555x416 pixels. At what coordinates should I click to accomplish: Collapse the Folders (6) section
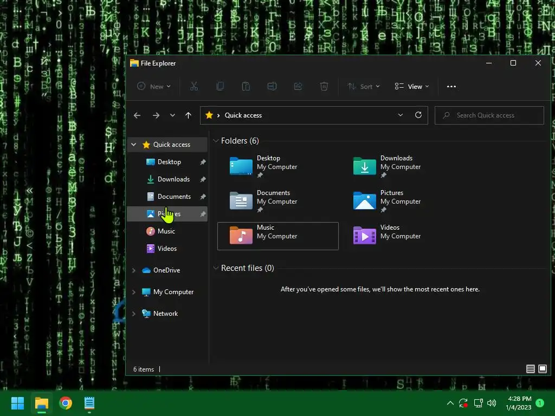pos(216,141)
